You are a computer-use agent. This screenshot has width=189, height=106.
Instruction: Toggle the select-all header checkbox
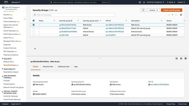tap(33, 21)
